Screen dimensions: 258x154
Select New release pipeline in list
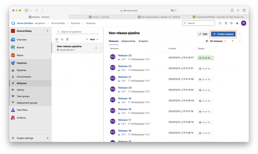(77, 48)
